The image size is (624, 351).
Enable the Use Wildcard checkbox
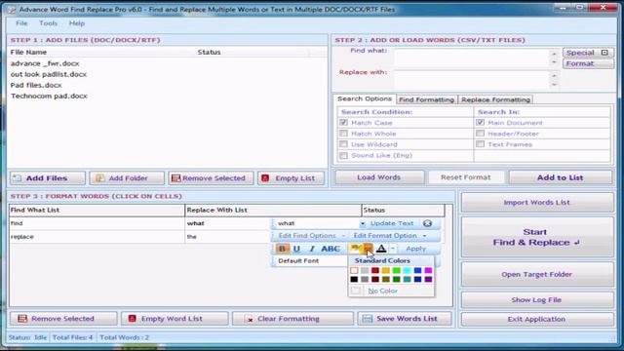(x=344, y=144)
